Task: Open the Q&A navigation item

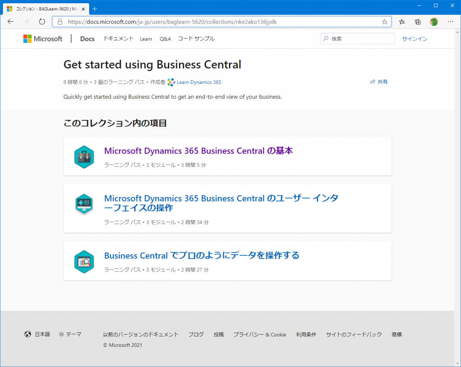Action: [165, 39]
